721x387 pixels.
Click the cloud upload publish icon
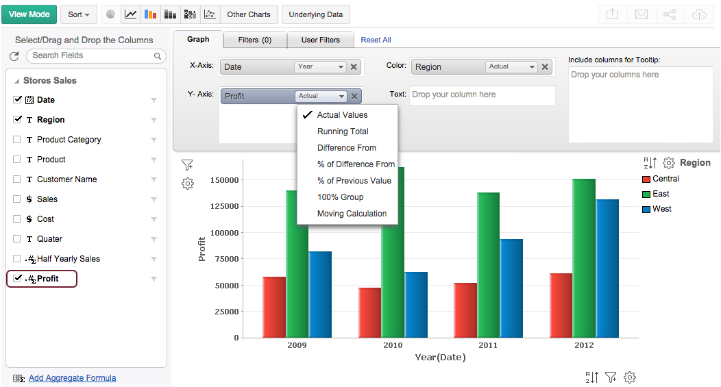[699, 14]
